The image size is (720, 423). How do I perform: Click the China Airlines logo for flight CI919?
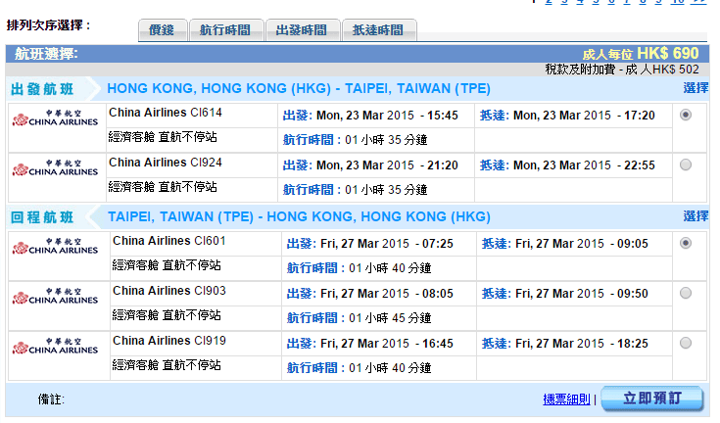click(55, 347)
